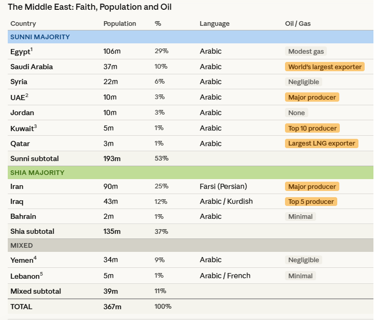Click the 367m total population value
Screen dimensions: 375x320
click(112, 307)
